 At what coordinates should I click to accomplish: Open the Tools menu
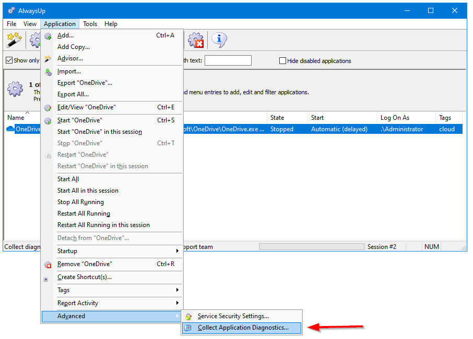90,24
